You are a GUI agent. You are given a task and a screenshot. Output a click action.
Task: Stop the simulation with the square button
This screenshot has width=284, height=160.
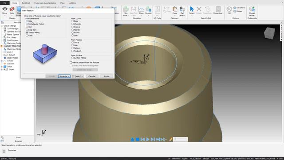pyautogui.click(x=138, y=139)
